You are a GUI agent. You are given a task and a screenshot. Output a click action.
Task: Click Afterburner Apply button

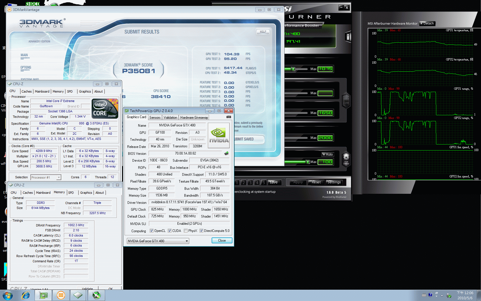click(x=298, y=182)
